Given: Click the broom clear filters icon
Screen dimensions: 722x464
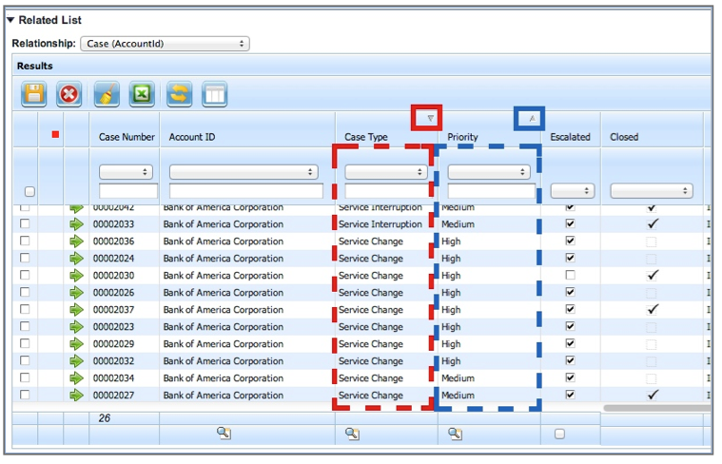Looking at the screenshot, I should pyautogui.click(x=107, y=94).
